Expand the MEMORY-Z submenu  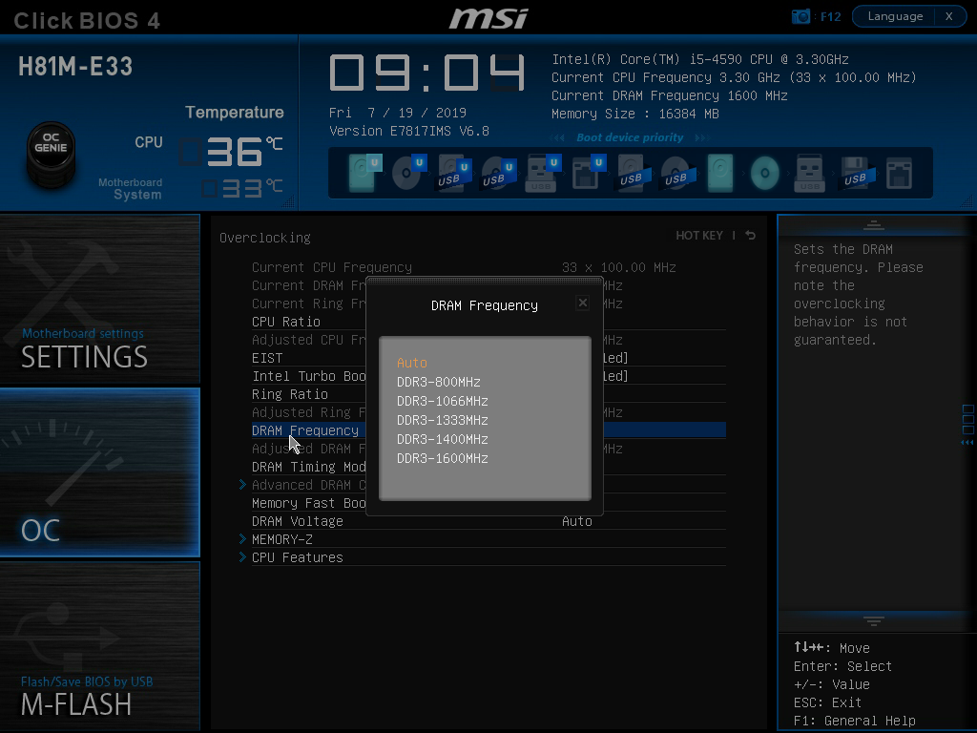coord(281,539)
